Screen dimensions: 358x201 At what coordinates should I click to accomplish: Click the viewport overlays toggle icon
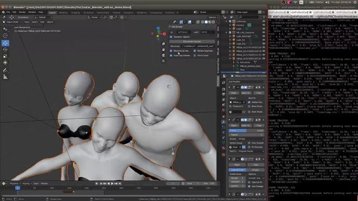[190, 22]
